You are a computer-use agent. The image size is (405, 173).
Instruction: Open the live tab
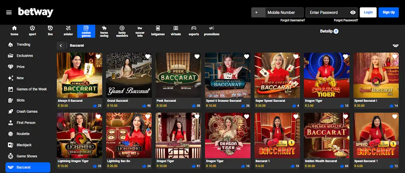point(50,31)
